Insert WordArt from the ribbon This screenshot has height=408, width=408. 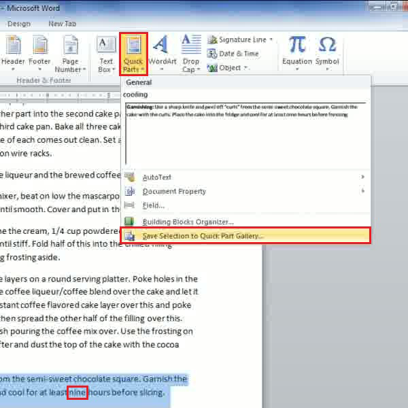pyautogui.click(x=162, y=53)
